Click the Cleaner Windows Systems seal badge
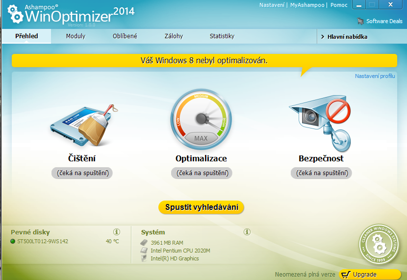407x280 pixels. (378, 244)
